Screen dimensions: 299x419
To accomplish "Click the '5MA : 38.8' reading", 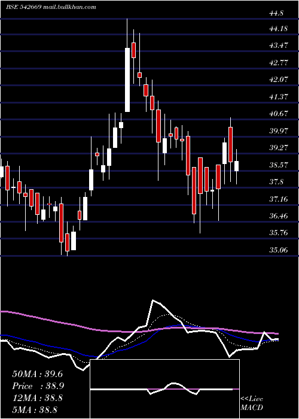I will pyautogui.click(x=35, y=409).
